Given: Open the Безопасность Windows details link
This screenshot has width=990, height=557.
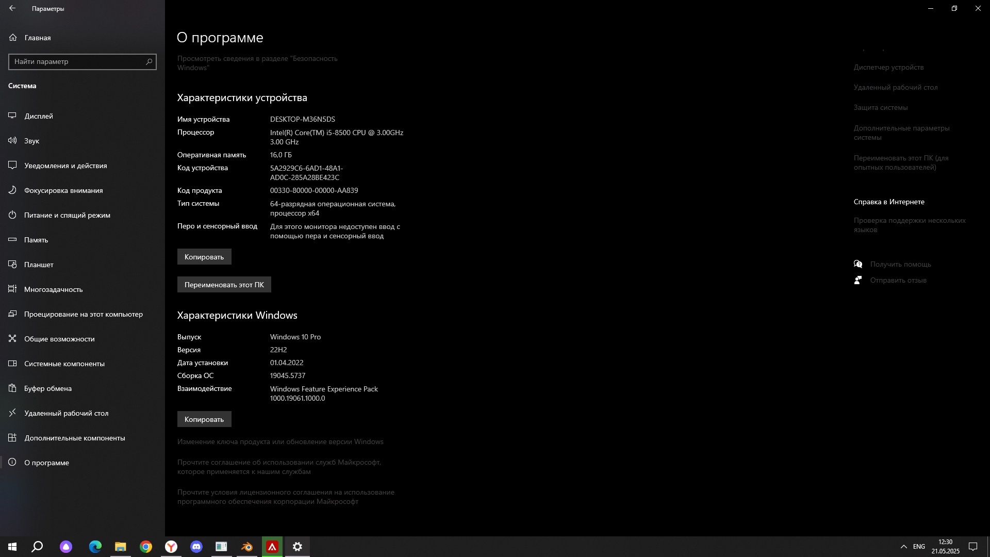Looking at the screenshot, I should pyautogui.click(x=257, y=63).
